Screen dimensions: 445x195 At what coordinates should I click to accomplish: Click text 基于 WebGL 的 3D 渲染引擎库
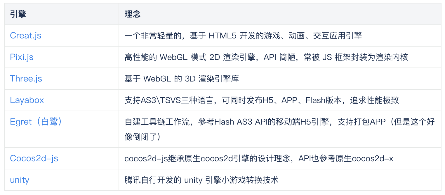(182, 79)
